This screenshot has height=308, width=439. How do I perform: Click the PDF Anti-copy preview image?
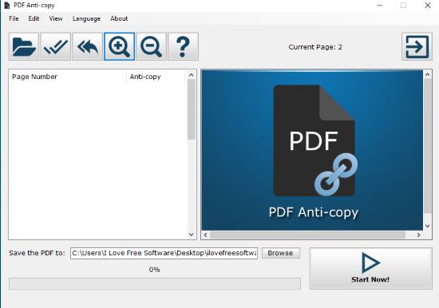coord(312,150)
